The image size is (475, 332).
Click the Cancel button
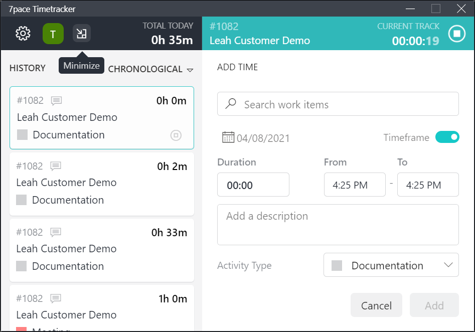pyautogui.click(x=376, y=305)
